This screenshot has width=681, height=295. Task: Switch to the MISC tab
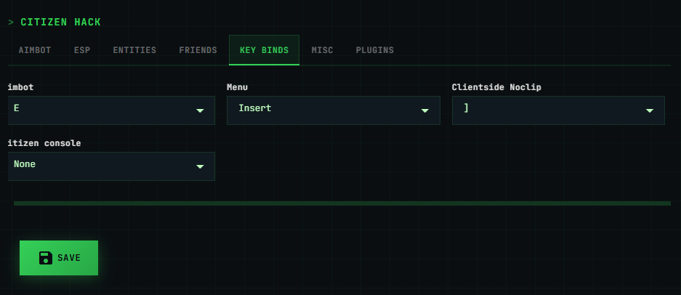tap(322, 50)
